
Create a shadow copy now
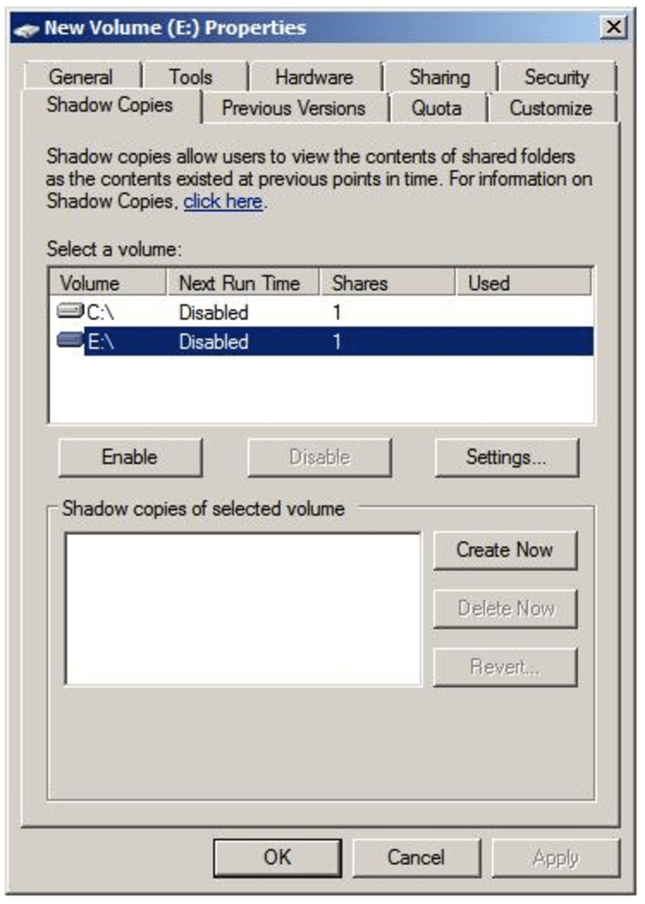(x=505, y=551)
